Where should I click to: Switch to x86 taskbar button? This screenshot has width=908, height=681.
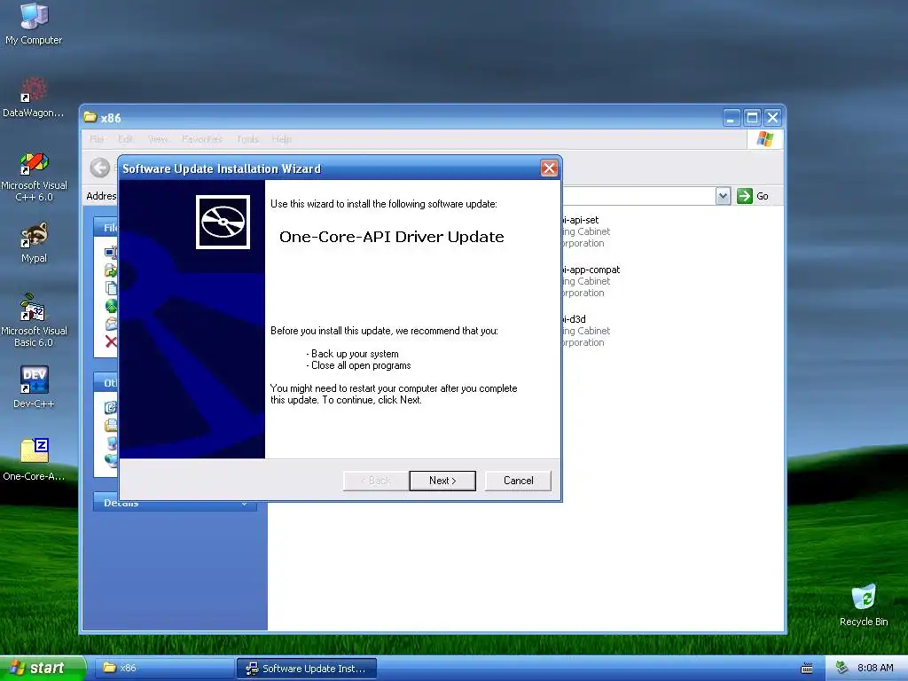tap(164, 669)
